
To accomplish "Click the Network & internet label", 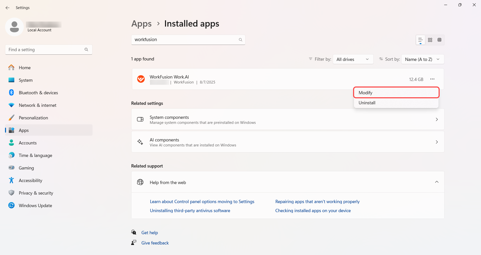I will tap(38, 105).
